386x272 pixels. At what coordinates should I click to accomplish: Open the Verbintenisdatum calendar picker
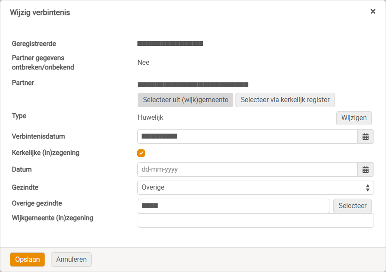click(365, 136)
